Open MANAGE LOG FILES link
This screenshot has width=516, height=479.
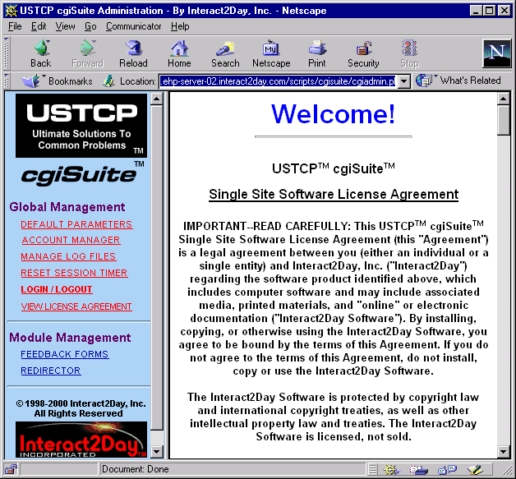pos(68,256)
